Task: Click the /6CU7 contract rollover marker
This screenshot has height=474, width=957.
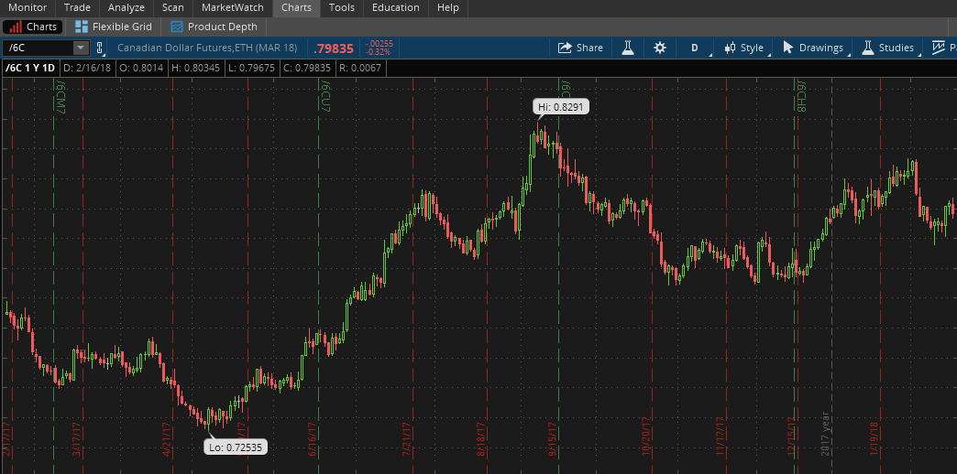Action: (326, 97)
